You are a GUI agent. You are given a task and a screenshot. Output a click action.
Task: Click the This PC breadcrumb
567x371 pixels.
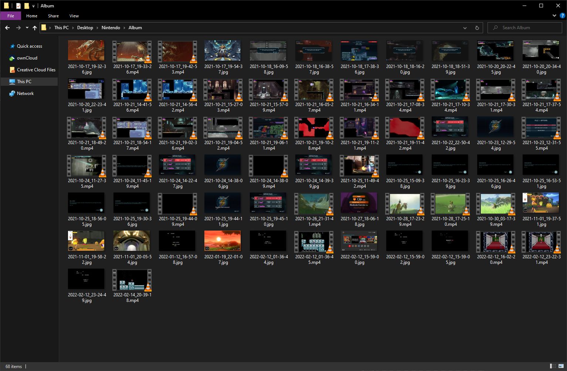[x=61, y=28]
